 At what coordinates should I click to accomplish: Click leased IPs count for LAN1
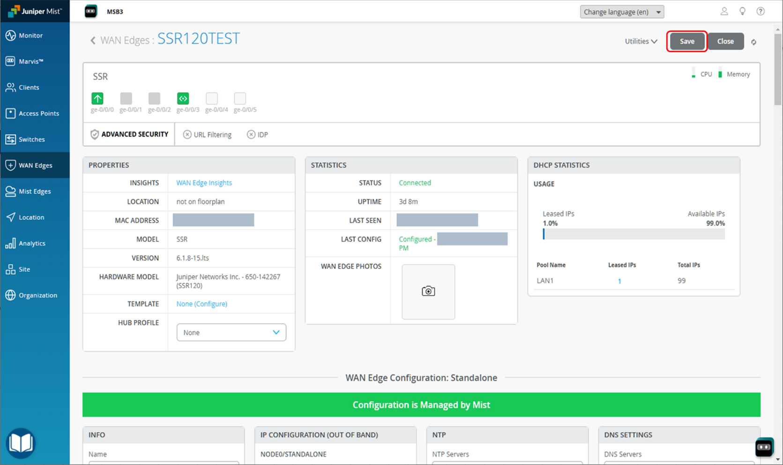tap(619, 281)
